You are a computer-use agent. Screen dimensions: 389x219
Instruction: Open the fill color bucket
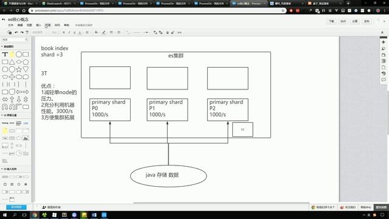pos(96,32)
